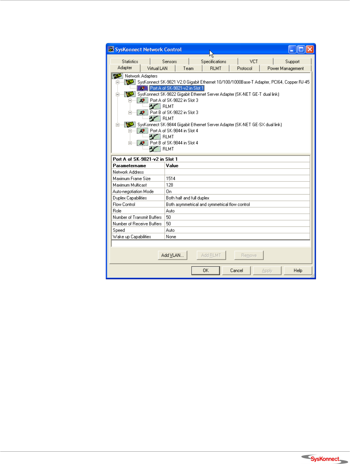
Task: Click the Network Adapters root icon
Action: [117, 76]
